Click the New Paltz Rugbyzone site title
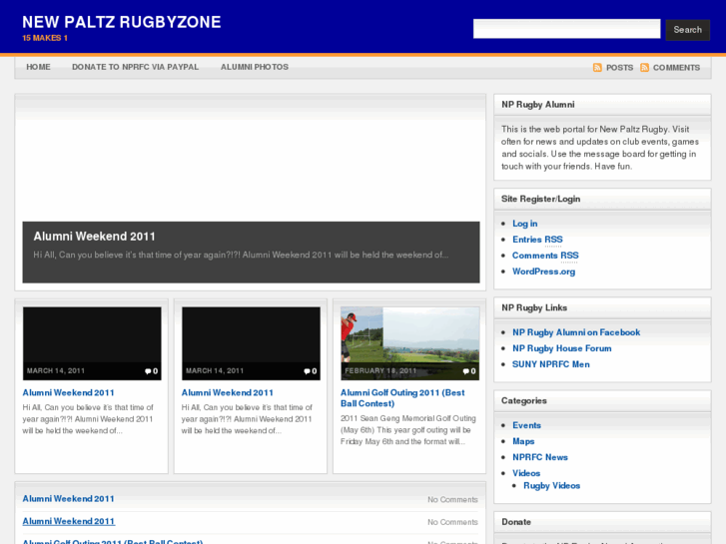The width and height of the screenshot is (726, 544). point(122,22)
